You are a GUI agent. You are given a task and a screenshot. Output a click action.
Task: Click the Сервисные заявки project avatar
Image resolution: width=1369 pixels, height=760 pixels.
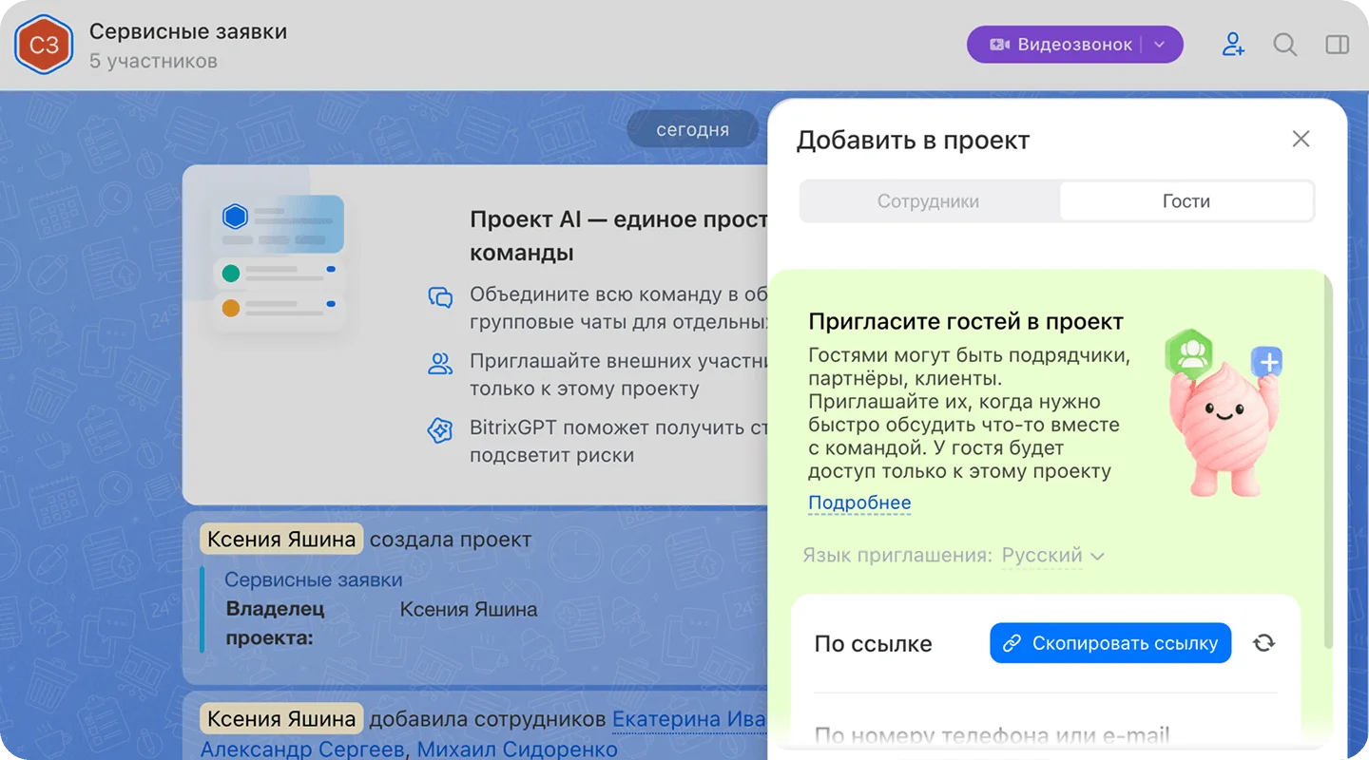pyautogui.click(x=45, y=46)
